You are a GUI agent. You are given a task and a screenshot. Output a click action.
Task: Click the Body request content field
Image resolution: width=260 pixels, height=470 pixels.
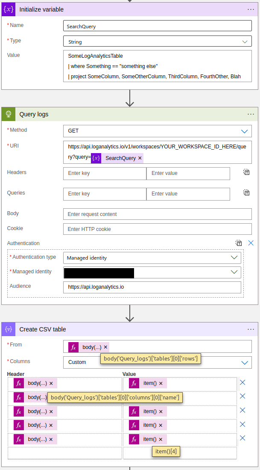click(158, 214)
